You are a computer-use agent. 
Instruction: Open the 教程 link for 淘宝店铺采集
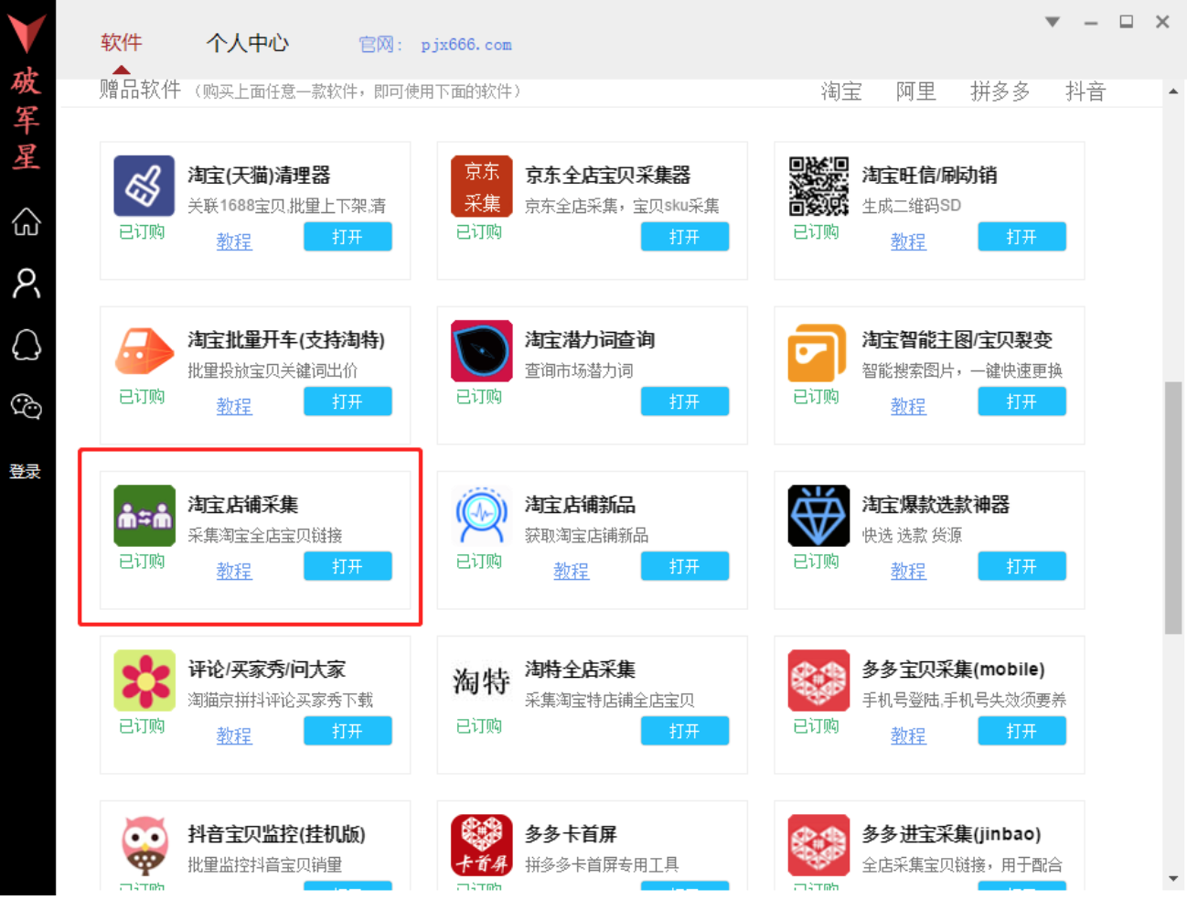tap(234, 571)
